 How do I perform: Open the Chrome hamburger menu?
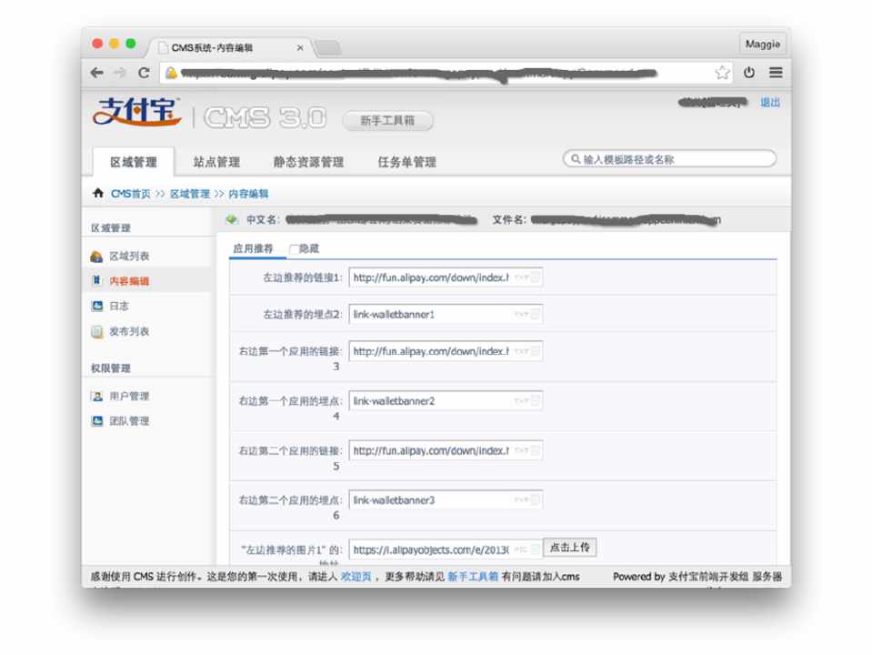click(x=776, y=73)
